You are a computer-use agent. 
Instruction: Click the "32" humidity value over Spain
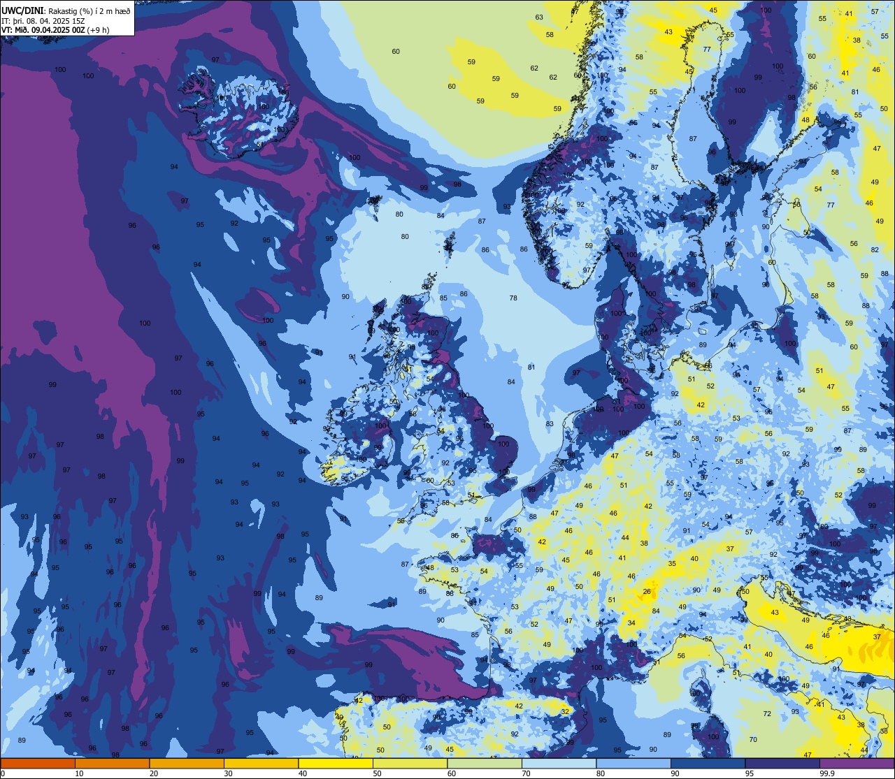point(564,711)
